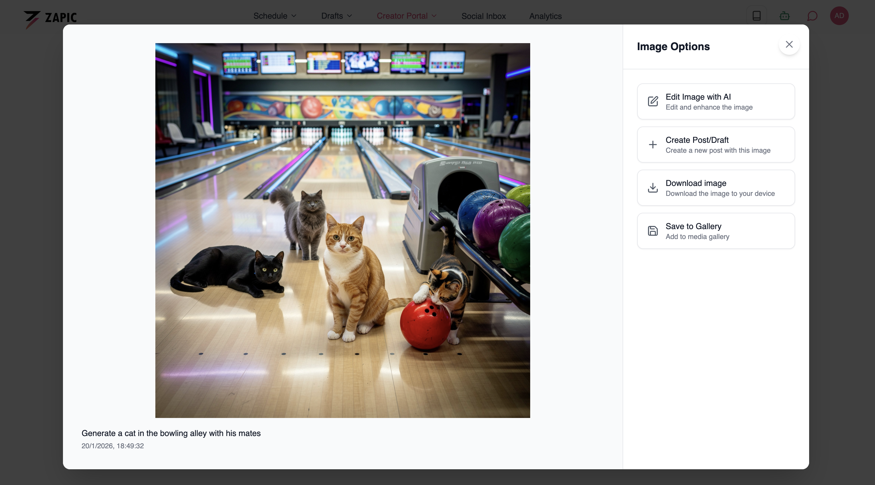This screenshot has width=875, height=485.
Task: Open the AD user avatar menu
Action: click(x=839, y=16)
